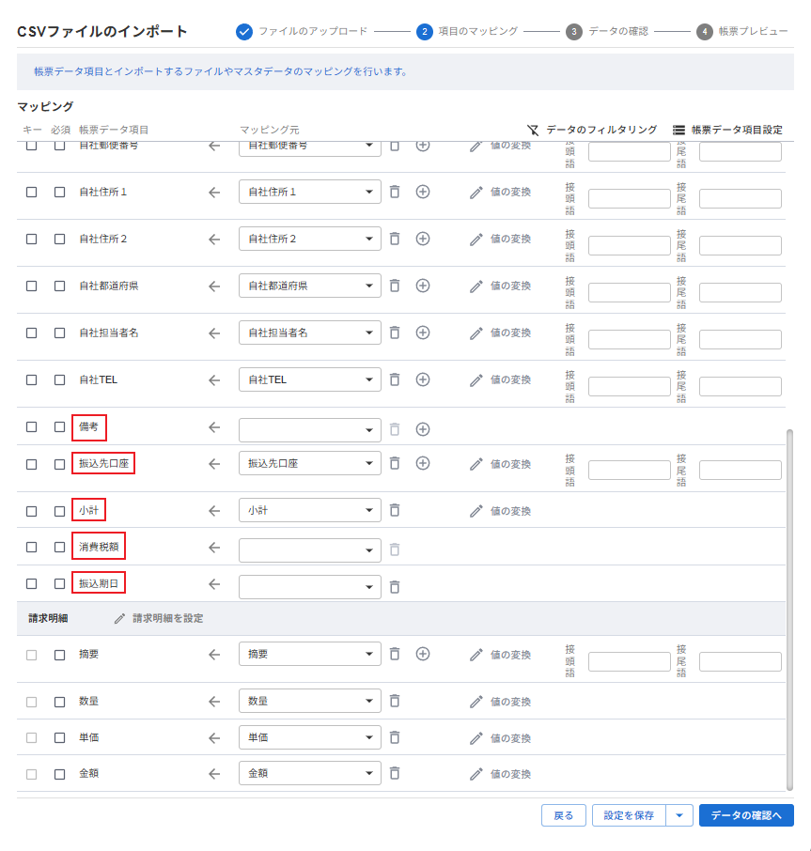811x851 pixels.
Task: Click the 接頭語 input field for 自社担当者名
Action: pyautogui.click(x=629, y=339)
